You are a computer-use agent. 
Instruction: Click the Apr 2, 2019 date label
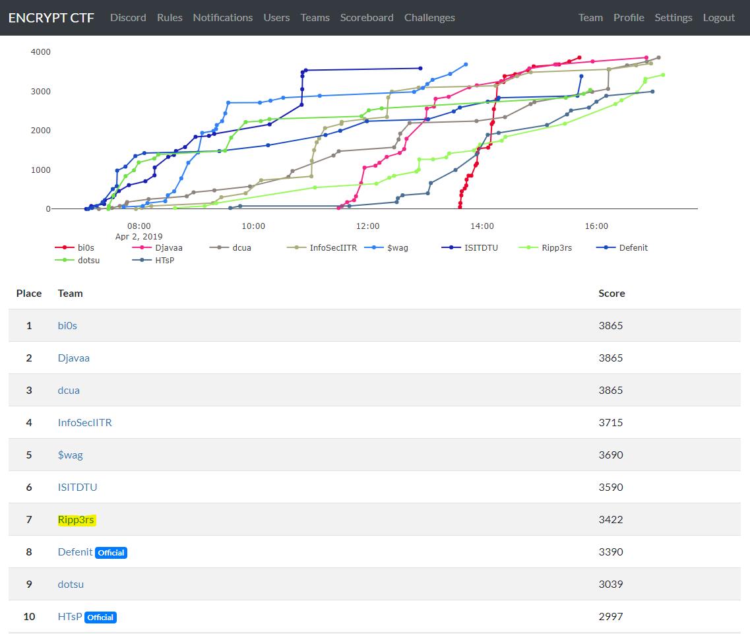point(139,236)
